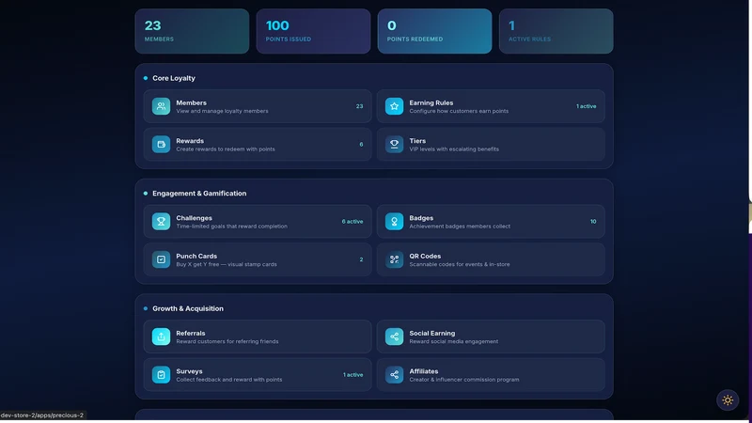Click the Tiers trophy icon
752x423 pixels.
394,145
